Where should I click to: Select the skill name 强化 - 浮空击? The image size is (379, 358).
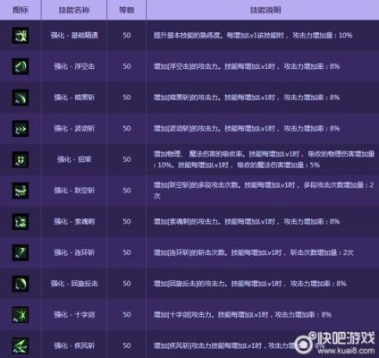point(74,66)
